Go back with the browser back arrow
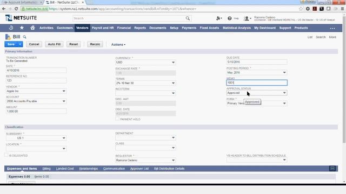Screen dimensions: 346x194 (x=4, y=9)
